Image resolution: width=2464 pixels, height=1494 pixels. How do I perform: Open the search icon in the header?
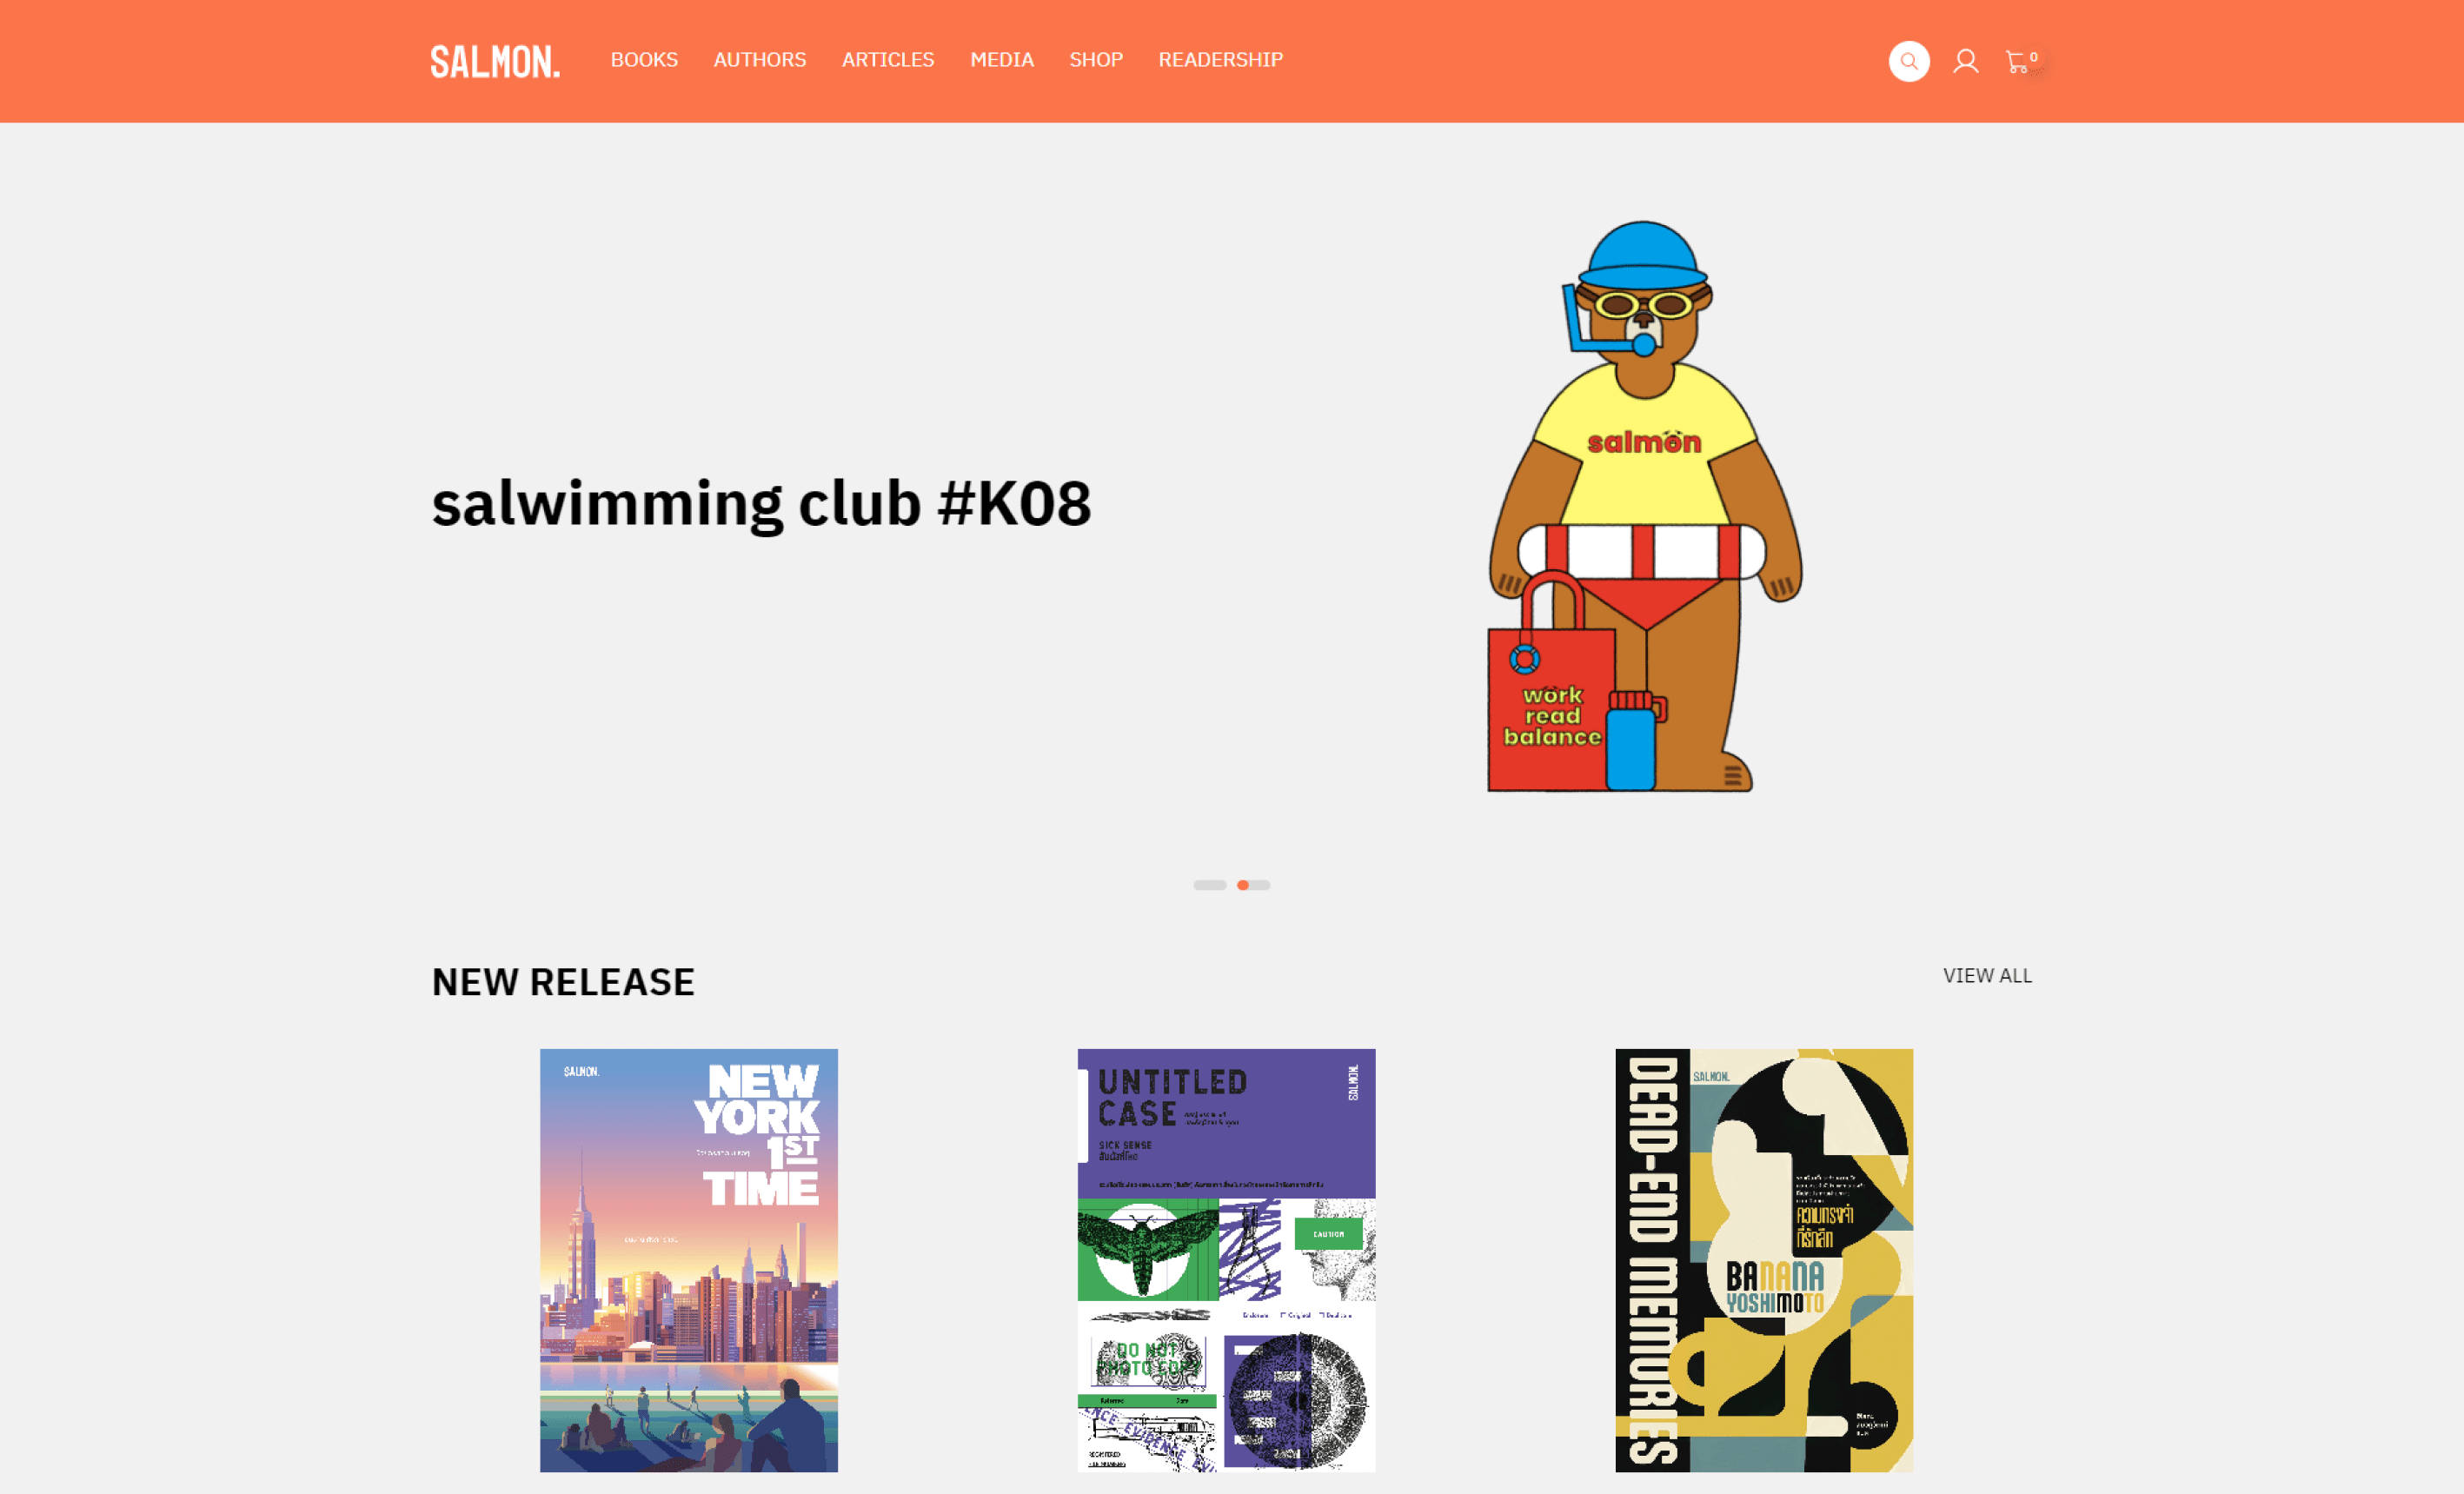pos(1908,61)
